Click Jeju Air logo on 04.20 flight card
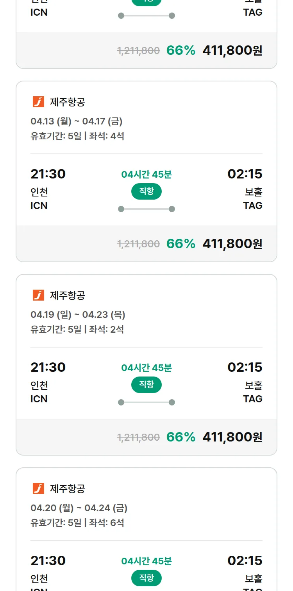293x591 pixels. [x=38, y=488]
